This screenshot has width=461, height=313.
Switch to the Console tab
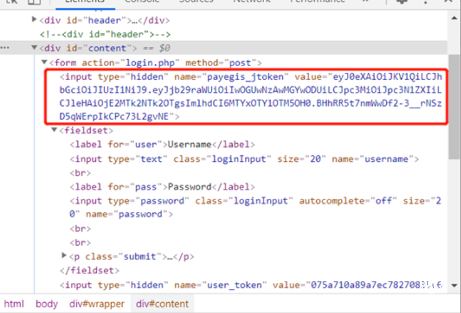click(143, 2)
